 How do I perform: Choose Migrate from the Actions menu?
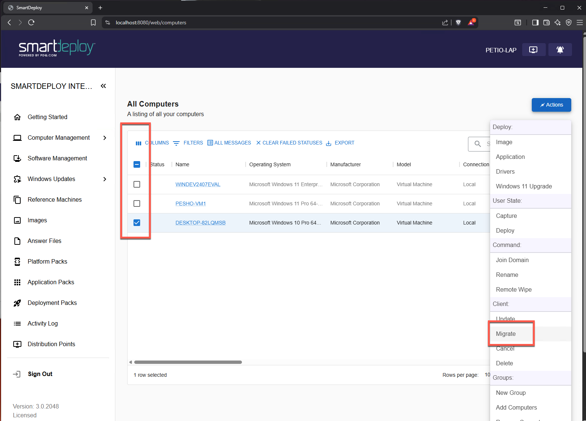coord(506,334)
